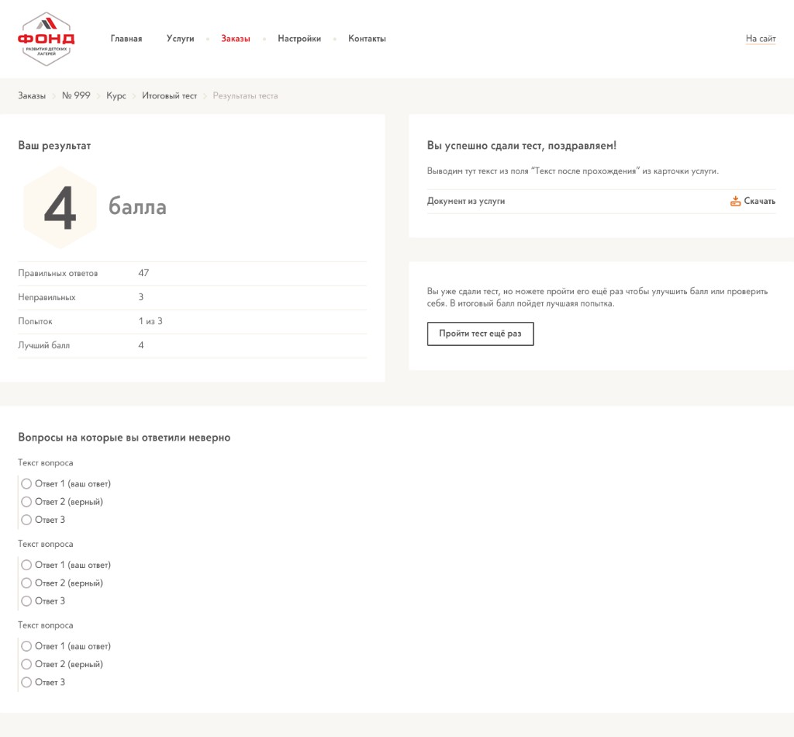This screenshot has height=737, width=794.
Task: Click the heading Вы успешно сдали тест, поздравляем!
Action: click(522, 146)
